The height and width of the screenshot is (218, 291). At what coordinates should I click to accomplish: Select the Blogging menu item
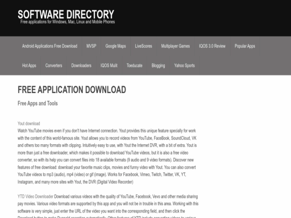(x=158, y=66)
